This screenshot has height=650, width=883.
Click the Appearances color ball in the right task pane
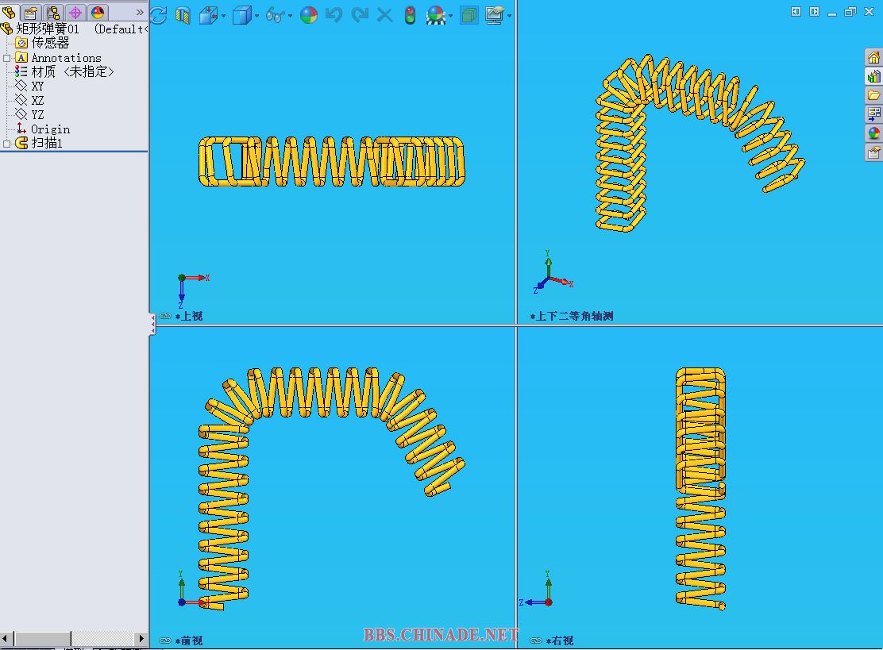873,133
